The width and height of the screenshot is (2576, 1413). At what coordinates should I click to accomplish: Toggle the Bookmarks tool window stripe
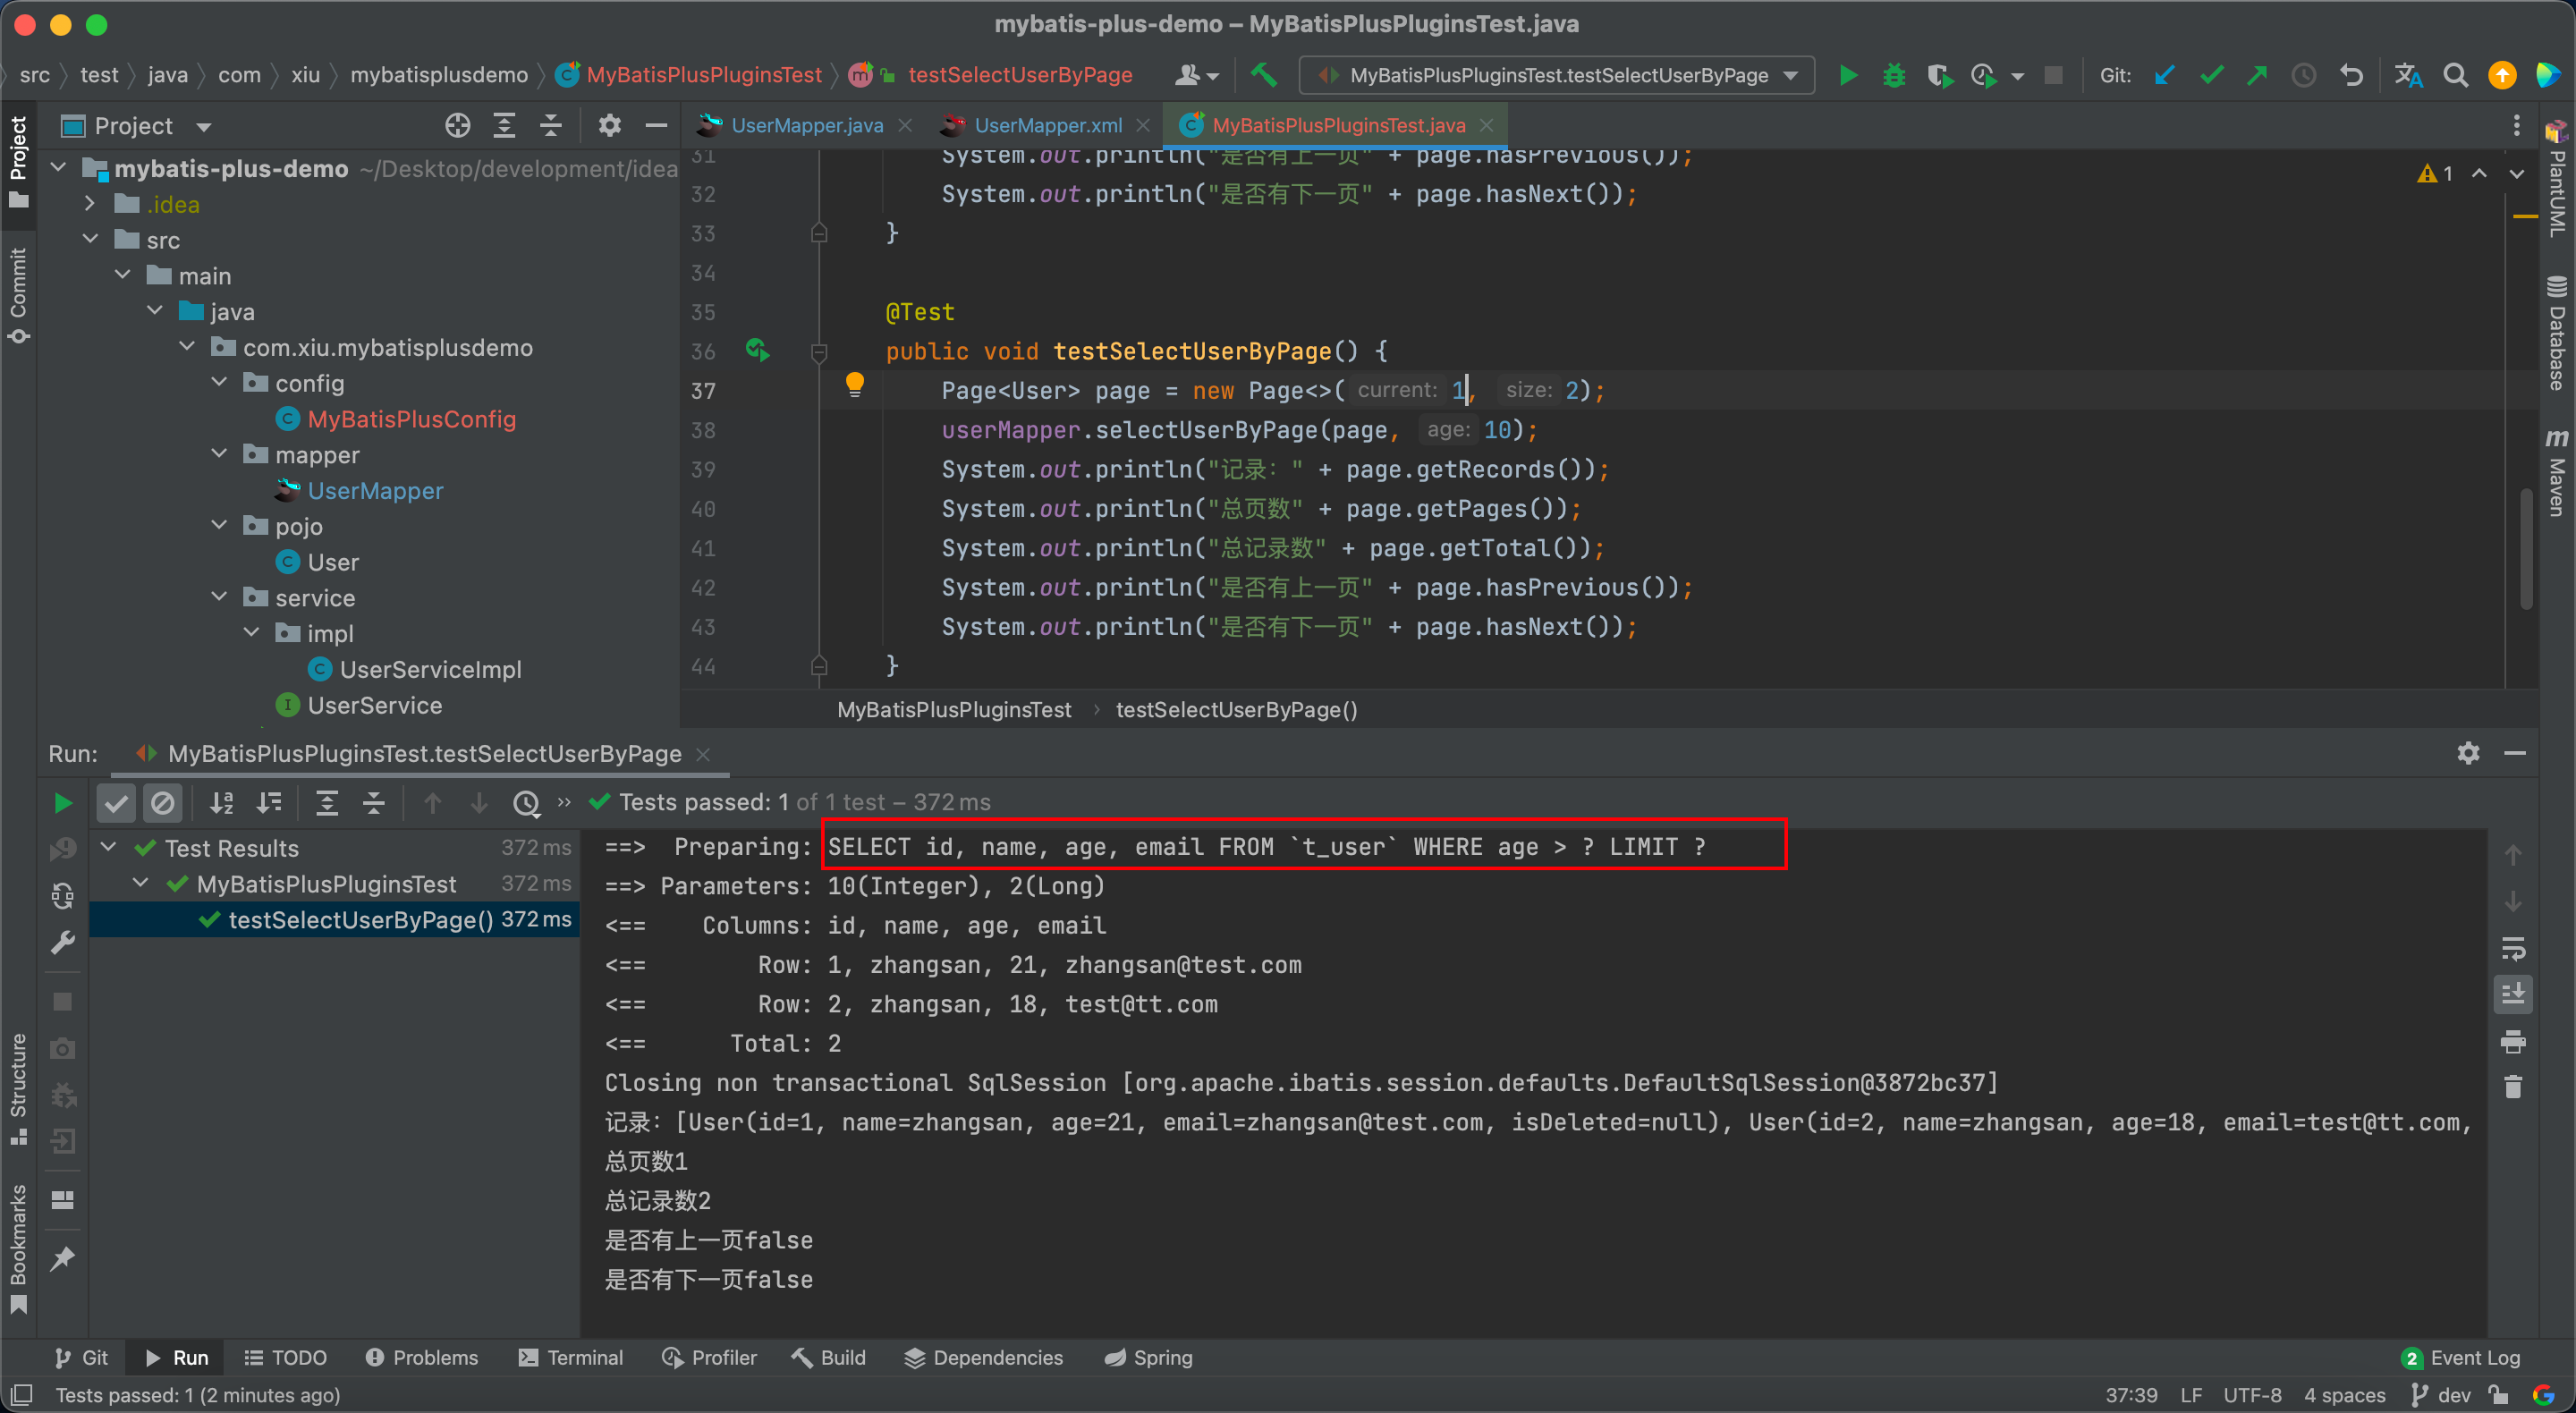tap(18, 1250)
